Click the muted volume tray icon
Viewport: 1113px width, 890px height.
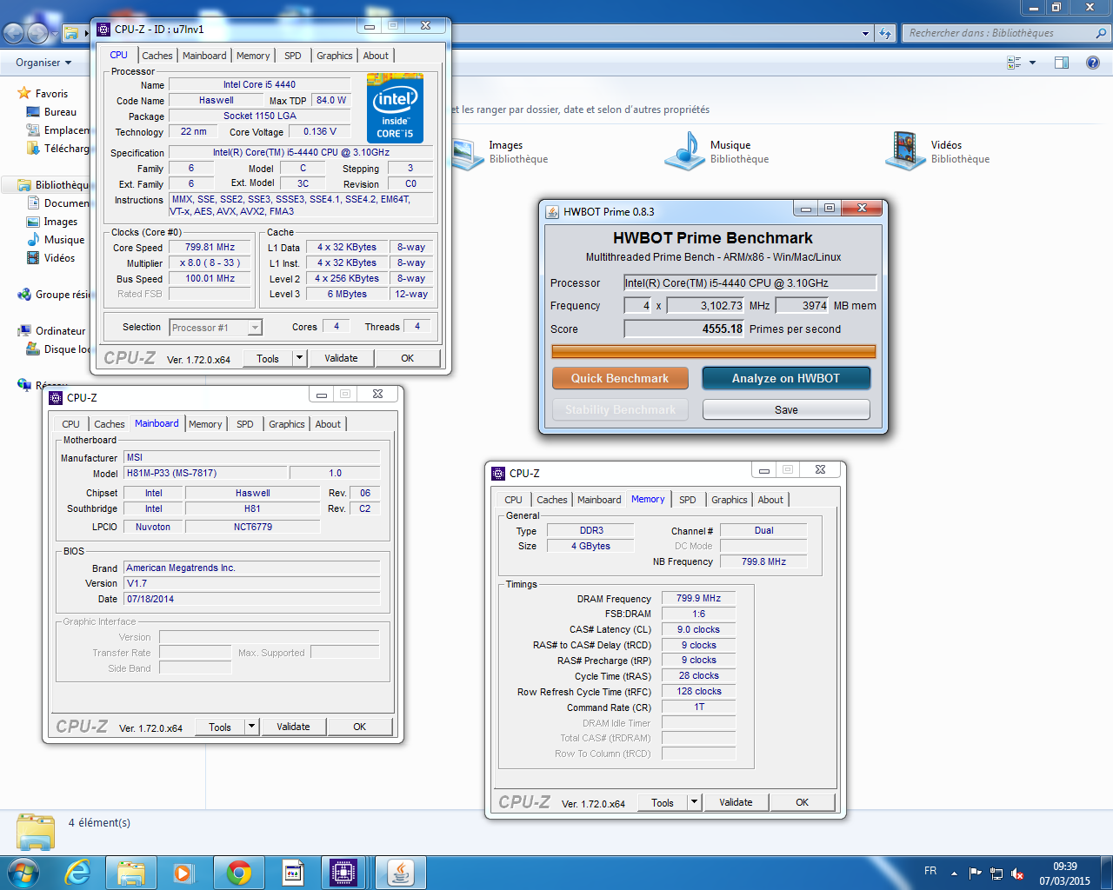tap(1018, 873)
